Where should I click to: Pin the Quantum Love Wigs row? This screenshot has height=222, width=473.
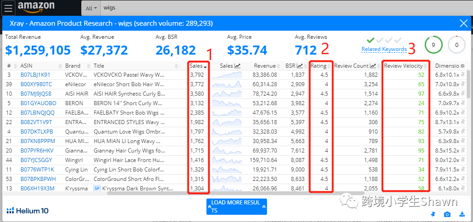[x=463, y=132]
